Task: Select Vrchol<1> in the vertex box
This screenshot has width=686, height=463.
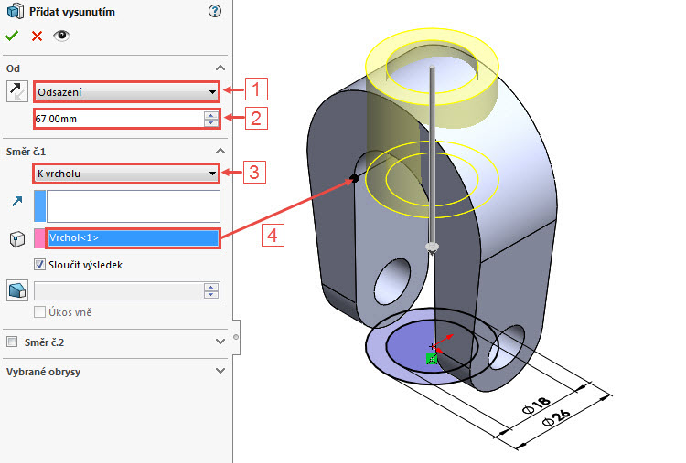Action: pos(133,238)
